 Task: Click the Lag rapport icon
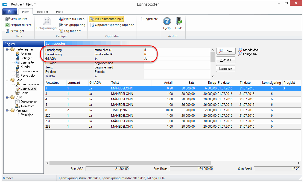point(62,31)
